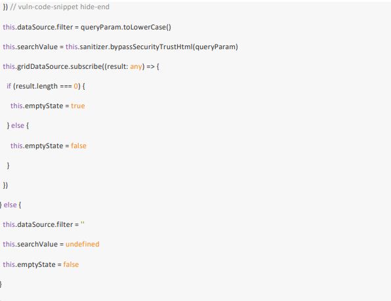Click first orange 'false' after emptyState
Screen dimensions: 391x301
point(79,146)
